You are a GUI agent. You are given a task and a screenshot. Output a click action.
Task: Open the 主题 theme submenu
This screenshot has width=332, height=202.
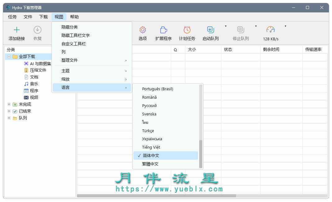pos(92,71)
